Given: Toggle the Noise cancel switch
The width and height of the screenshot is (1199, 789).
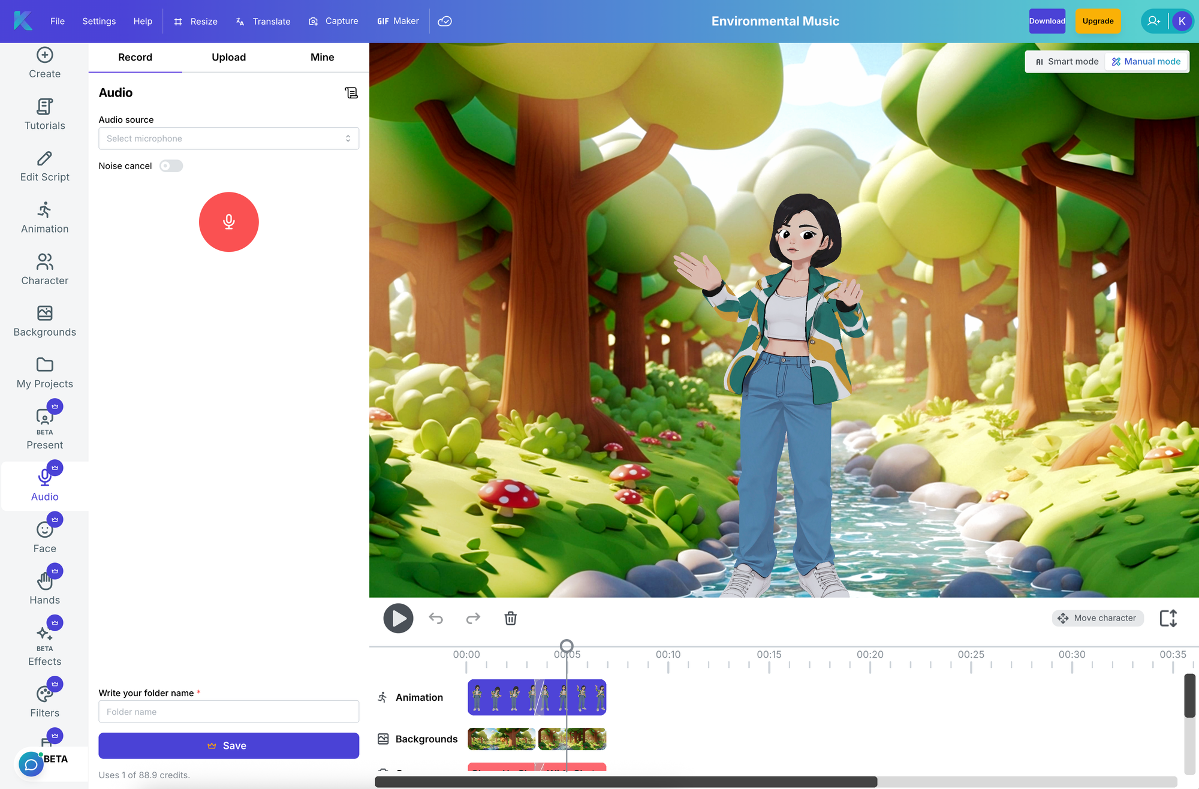Looking at the screenshot, I should (171, 166).
